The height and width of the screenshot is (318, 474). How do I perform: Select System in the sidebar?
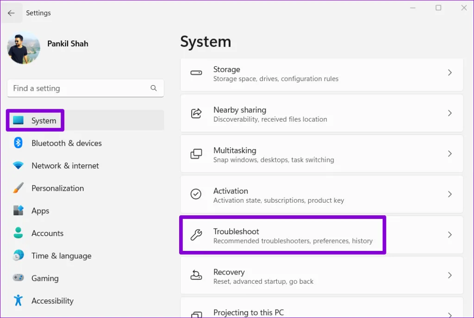click(44, 121)
